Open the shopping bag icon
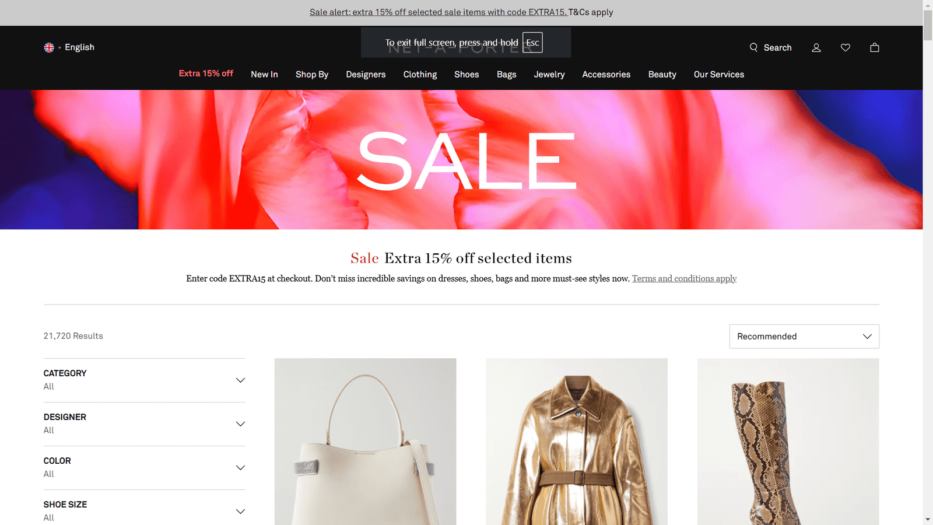The image size is (933, 525). pos(875,48)
